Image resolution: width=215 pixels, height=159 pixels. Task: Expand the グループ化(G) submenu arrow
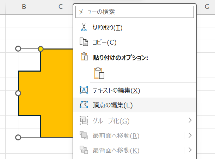(190, 121)
